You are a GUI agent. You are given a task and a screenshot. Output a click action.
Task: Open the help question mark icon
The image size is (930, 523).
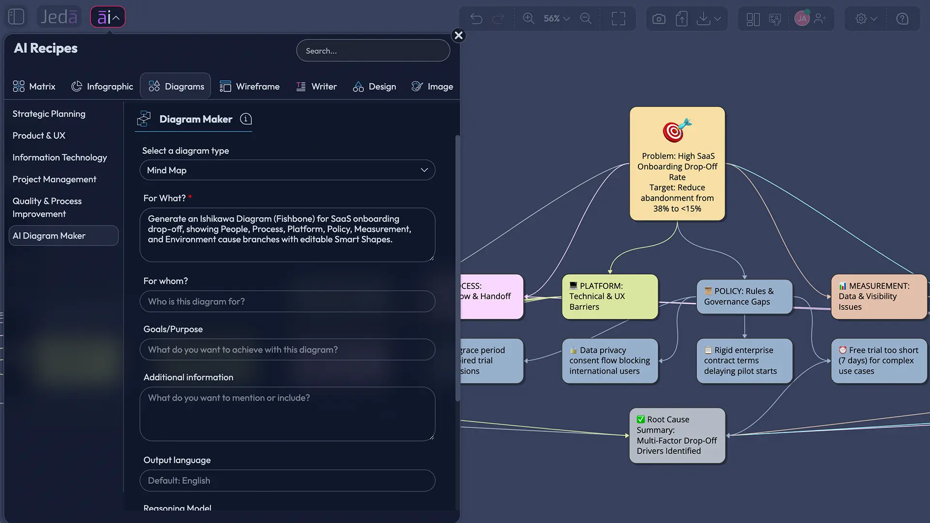tap(902, 18)
